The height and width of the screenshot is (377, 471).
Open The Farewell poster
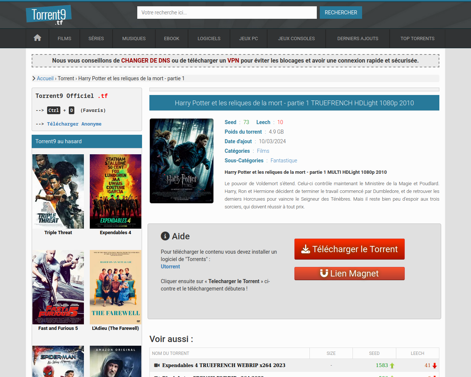point(116,287)
